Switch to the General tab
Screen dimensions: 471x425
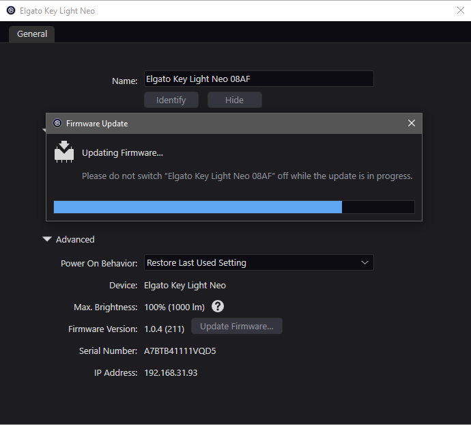(x=32, y=34)
